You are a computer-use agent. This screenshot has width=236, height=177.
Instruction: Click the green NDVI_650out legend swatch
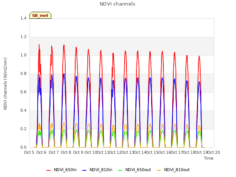120,170
